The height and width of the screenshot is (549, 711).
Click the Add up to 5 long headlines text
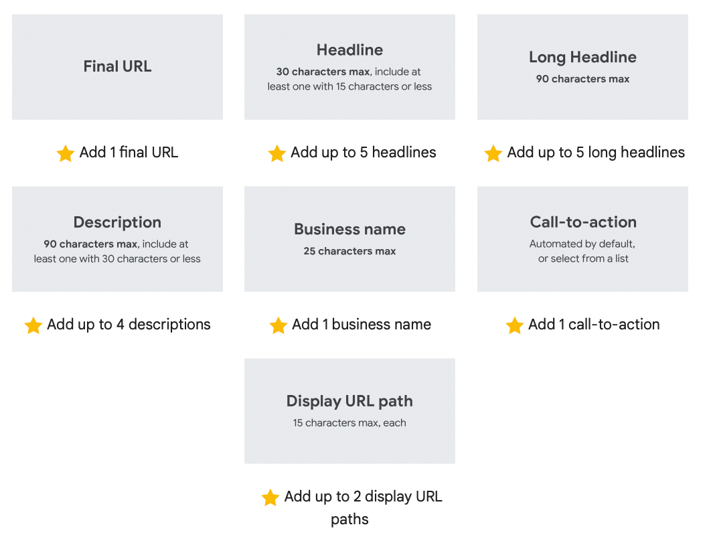(x=596, y=153)
